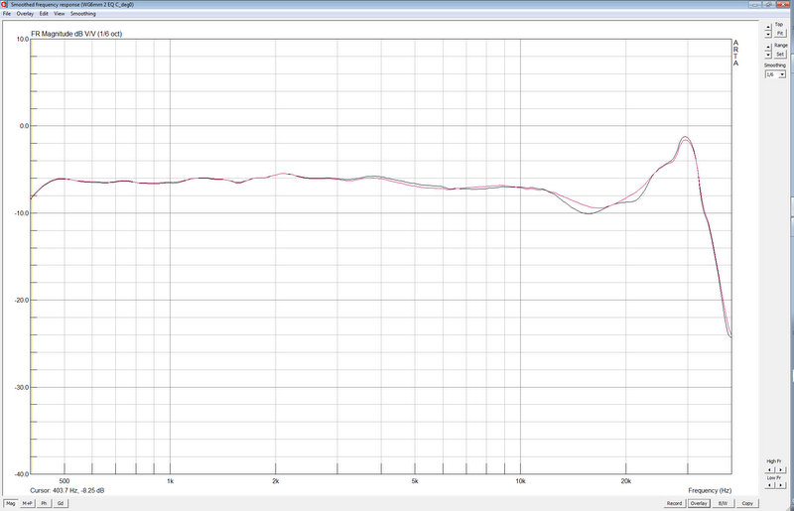Shift High Fr limit left
794x511 pixels.
(769, 470)
